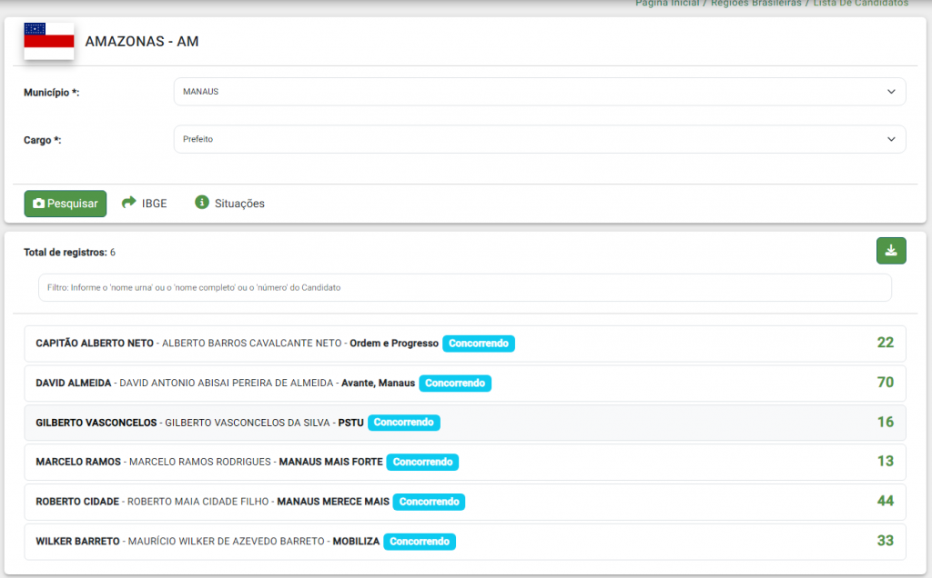This screenshot has height=578, width=932.
Task: Click the IBGE share arrow icon
Action: click(128, 203)
